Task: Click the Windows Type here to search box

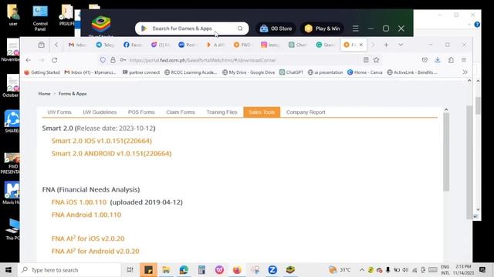Action: [70, 270]
